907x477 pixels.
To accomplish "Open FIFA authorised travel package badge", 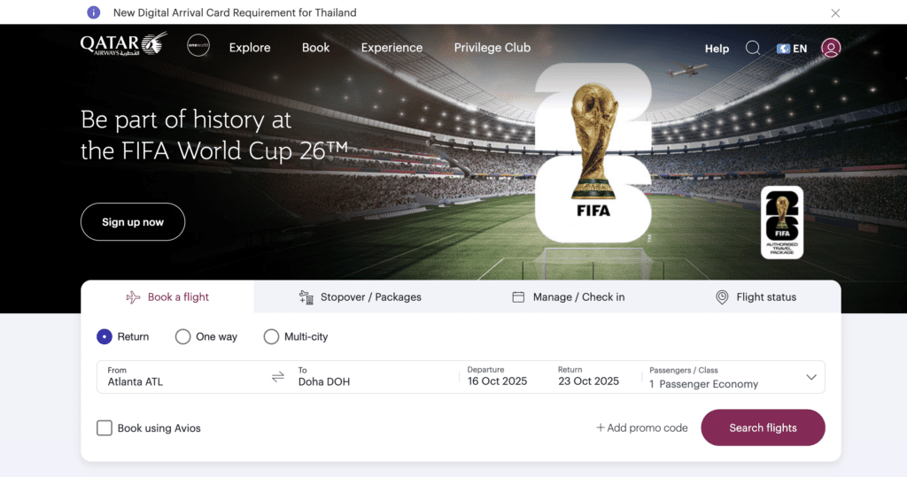I will 782,223.
